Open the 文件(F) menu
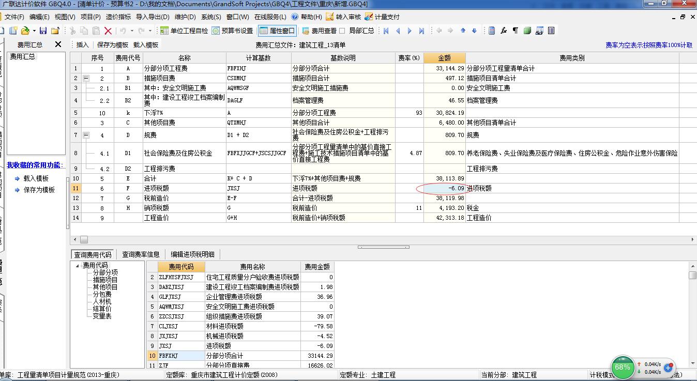 click(14, 17)
